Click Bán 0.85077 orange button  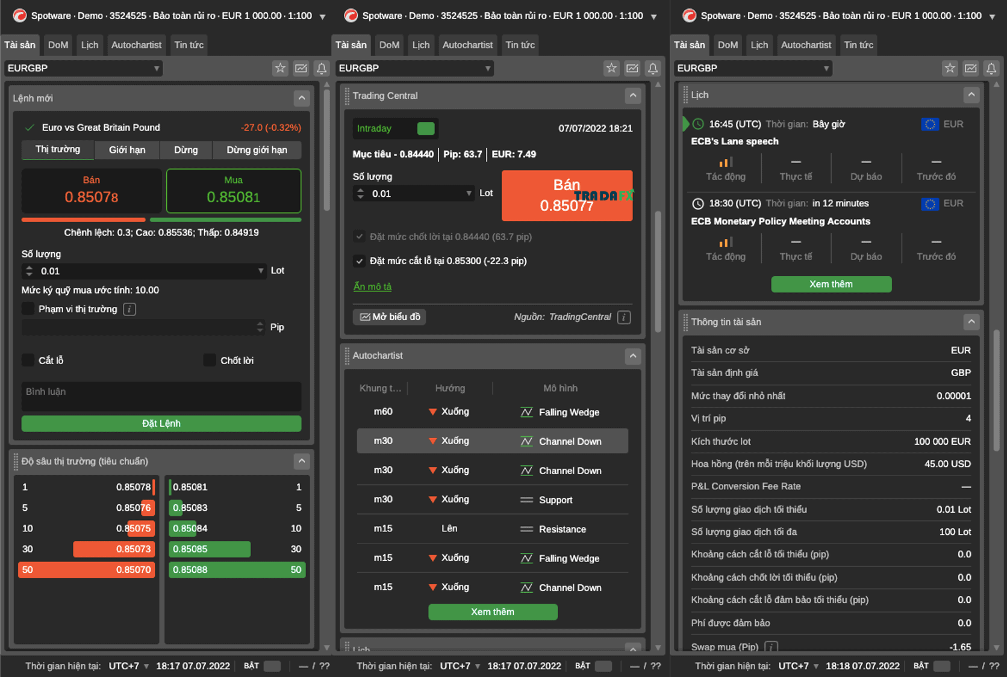click(x=567, y=196)
